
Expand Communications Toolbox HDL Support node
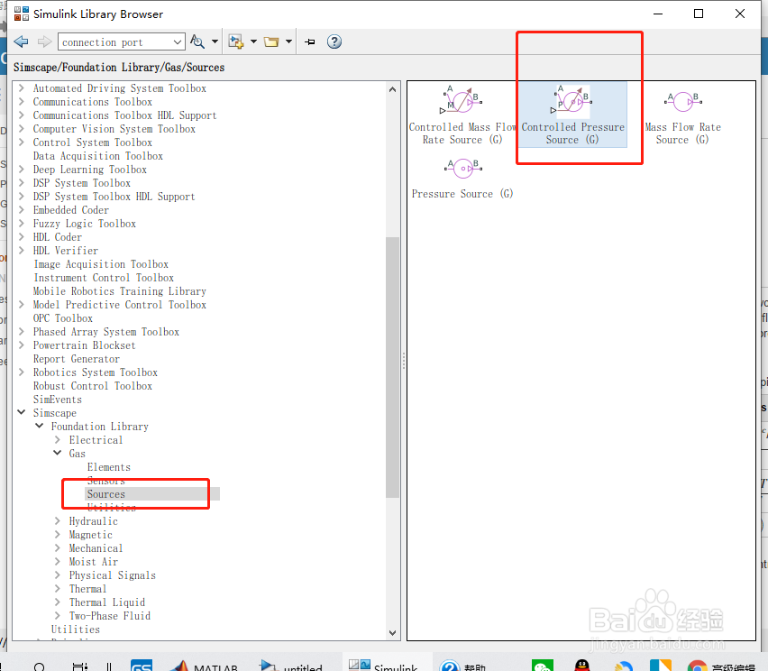[21, 115]
